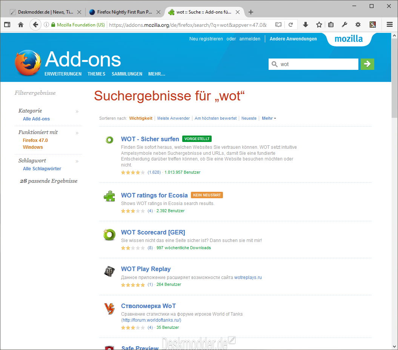The image size is (398, 350).
Task: Sort results by Neueste
Action: 249,118
